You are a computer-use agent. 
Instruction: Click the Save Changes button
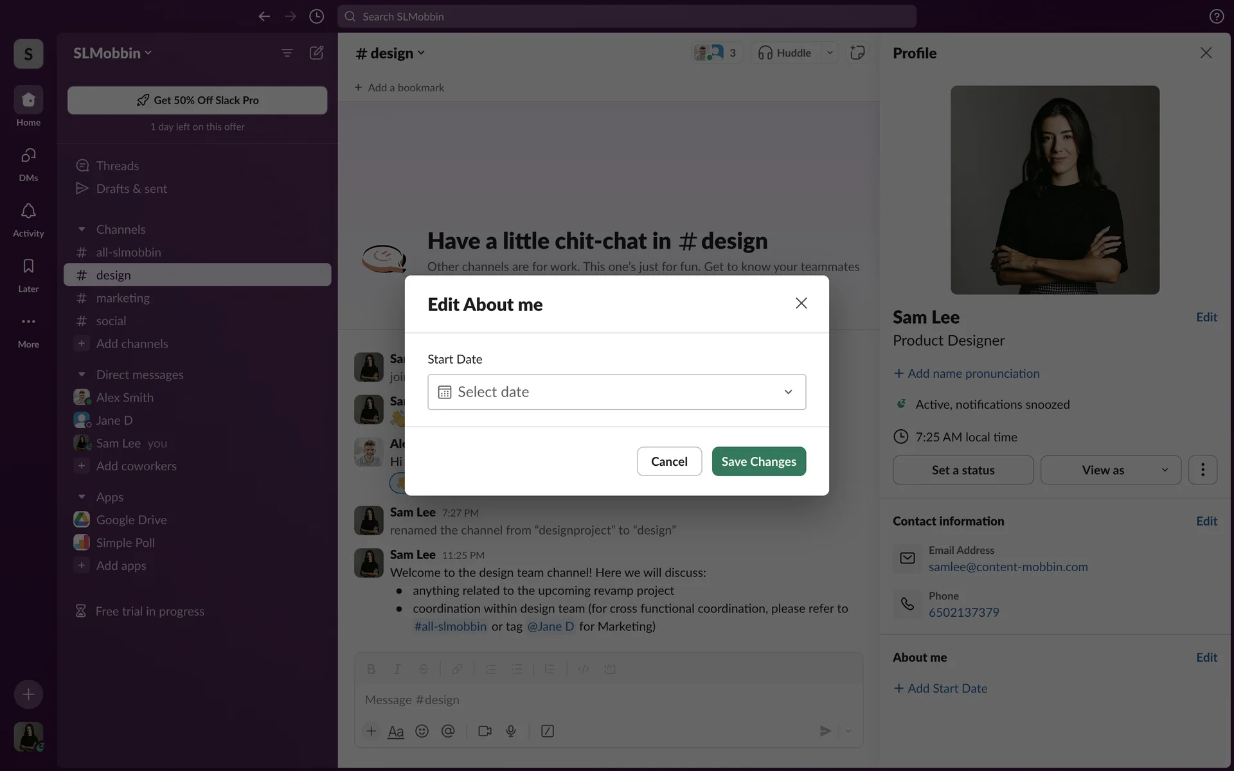coord(758,461)
